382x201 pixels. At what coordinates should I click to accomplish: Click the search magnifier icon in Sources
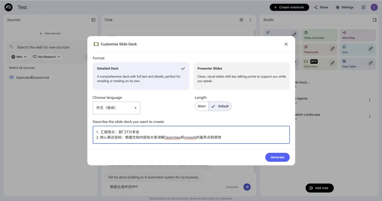point(11,47)
